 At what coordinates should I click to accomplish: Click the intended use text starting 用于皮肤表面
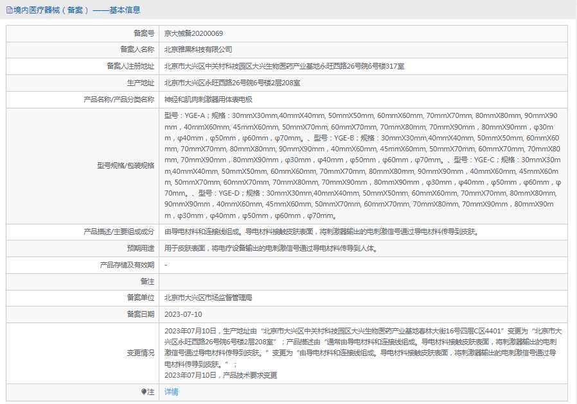point(271,248)
